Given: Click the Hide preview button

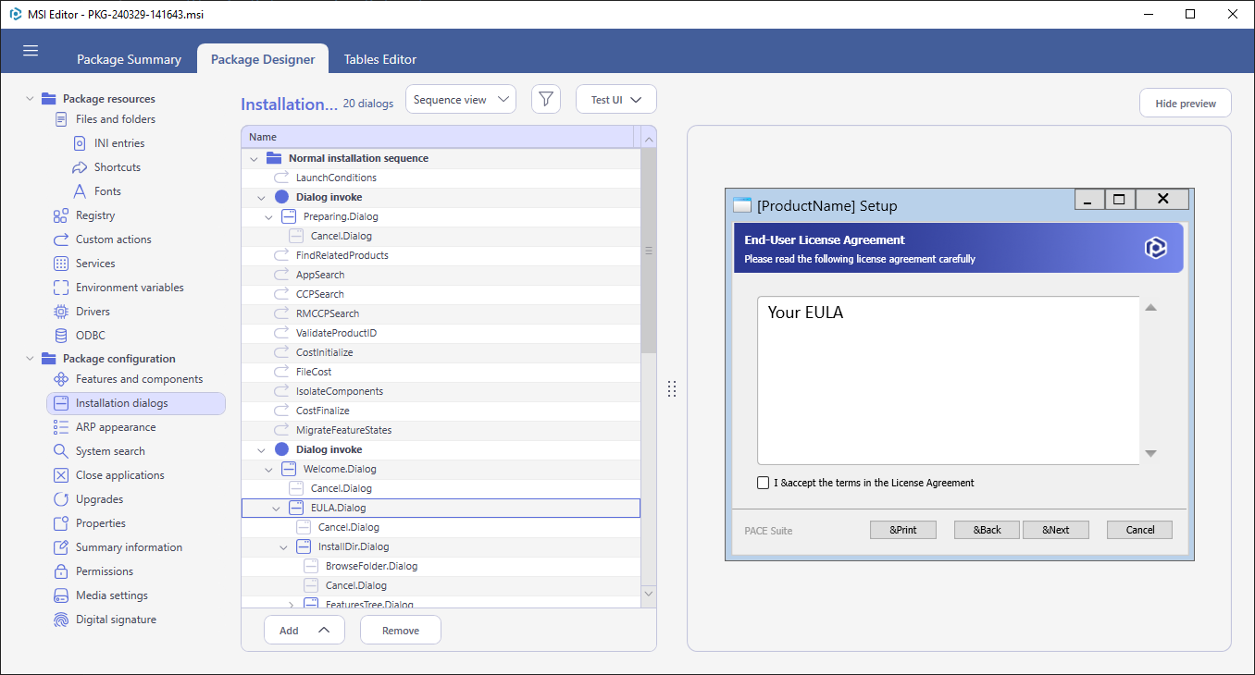Looking at the screenshot, I should coord(1186,104).
